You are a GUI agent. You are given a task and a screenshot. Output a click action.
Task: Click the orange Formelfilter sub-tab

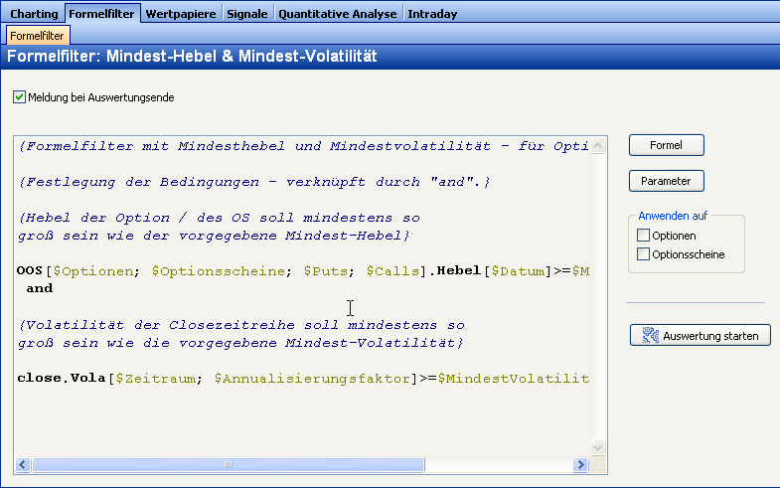[x=38, y=36]
